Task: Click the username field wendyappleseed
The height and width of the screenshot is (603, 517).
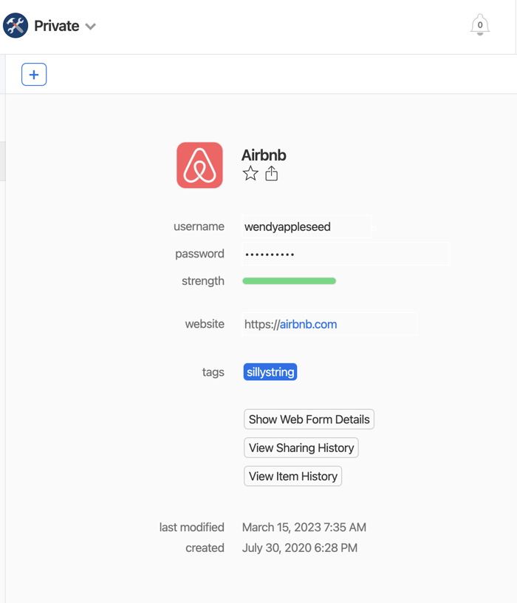Action: point(307,226)
